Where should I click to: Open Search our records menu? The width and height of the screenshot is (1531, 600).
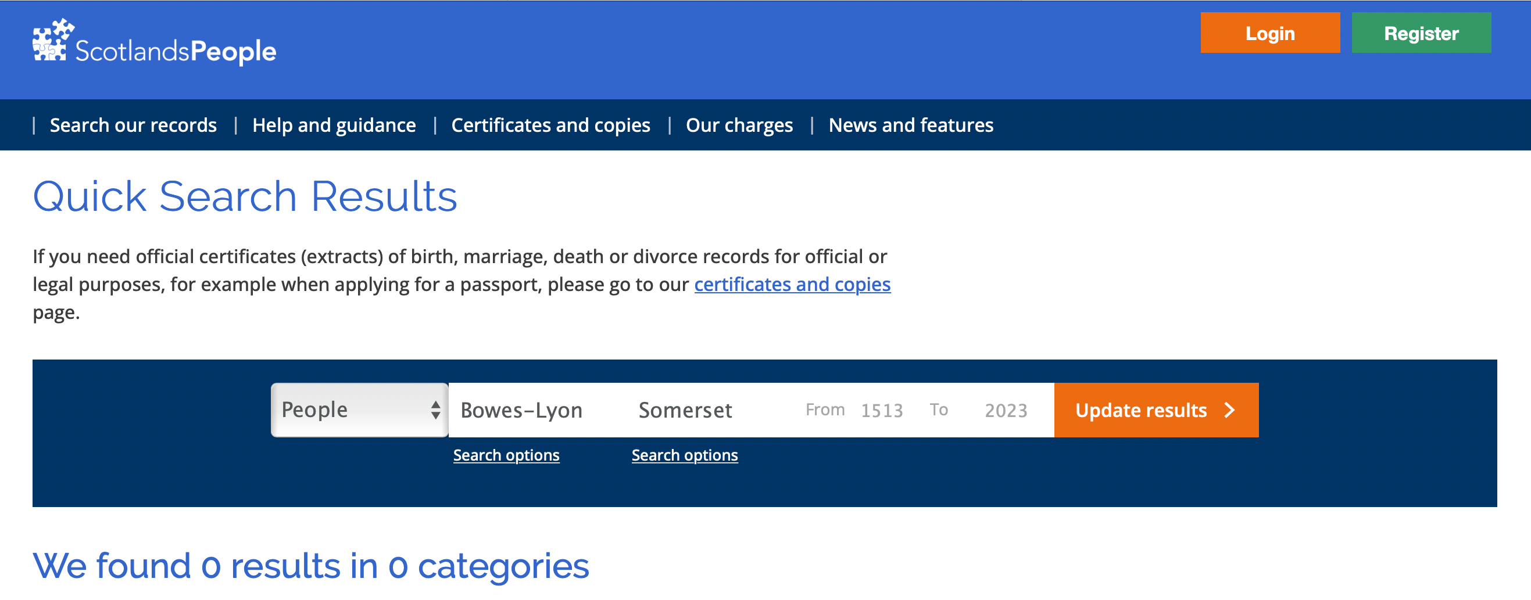pos(133,125)
